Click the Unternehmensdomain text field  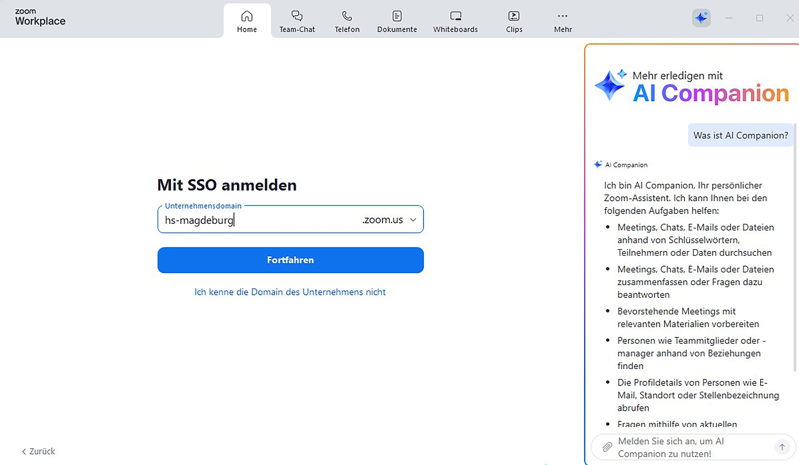pos(257,220)
